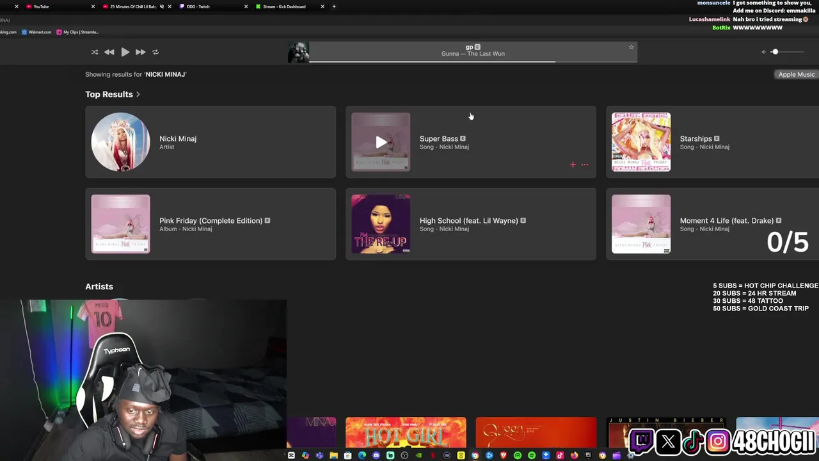Click the Hot Girl playlist thumbnail
The image size is (819, 461).
tap(406, 433)
